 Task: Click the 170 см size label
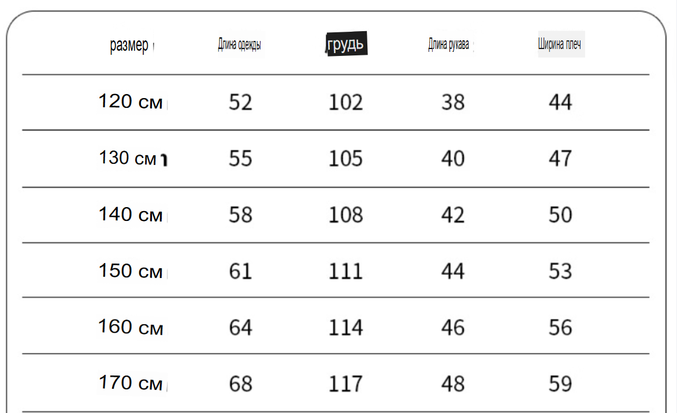coord(131,383)
